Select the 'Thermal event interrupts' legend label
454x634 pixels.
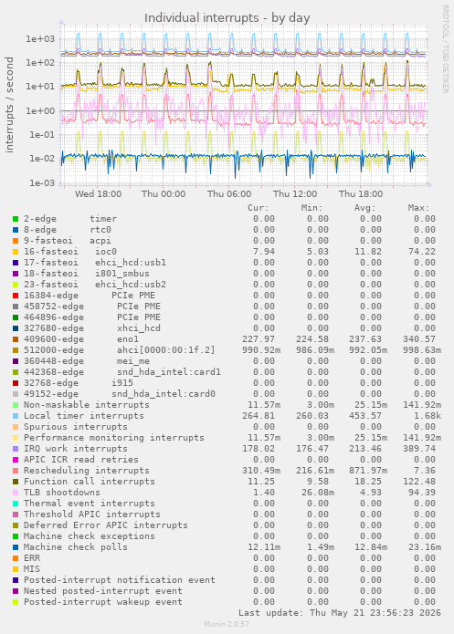pos(90,504)
